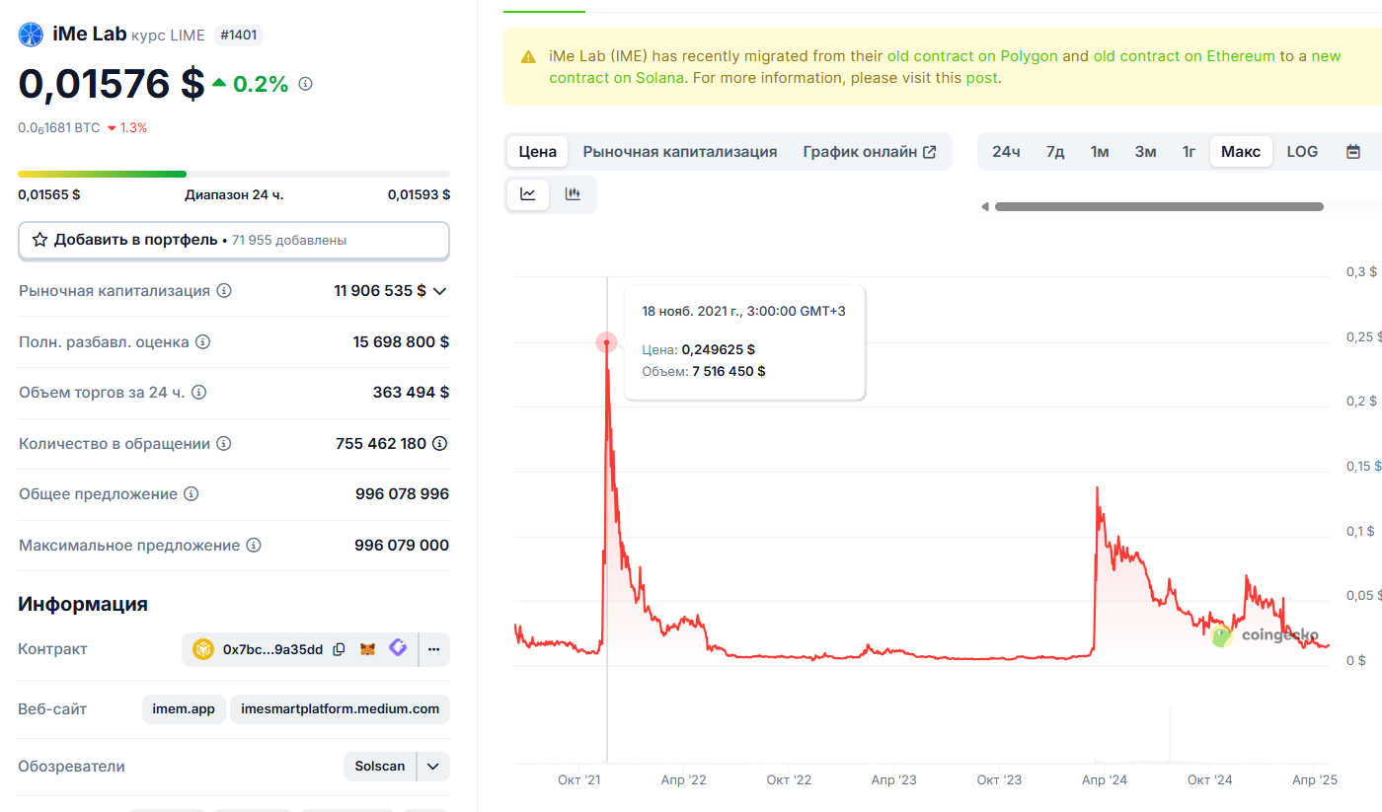Click the 24h price range bar
The image size is (1382, 812).
(x=234, y=174)
